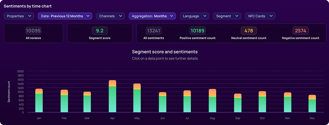Click the All reviews count 10095
Viewport: 329px width, 125px height.
[x=33, y=31]
